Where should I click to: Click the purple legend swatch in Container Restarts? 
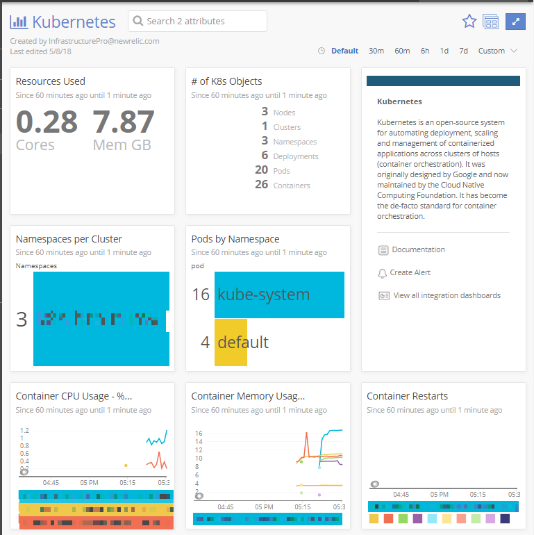click(x=417, y=518)
